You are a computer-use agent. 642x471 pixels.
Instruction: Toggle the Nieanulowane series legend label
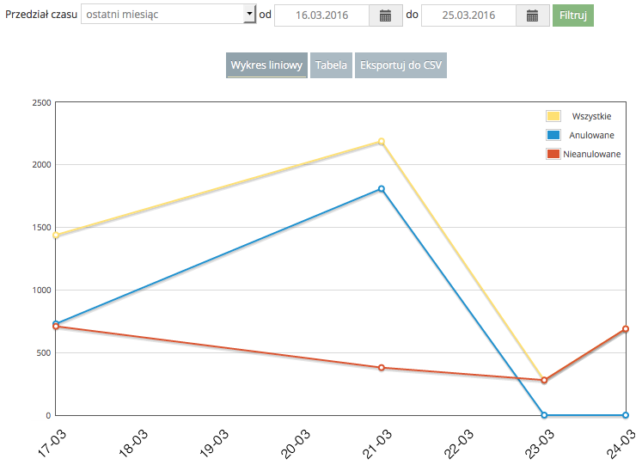coord(592,154)
